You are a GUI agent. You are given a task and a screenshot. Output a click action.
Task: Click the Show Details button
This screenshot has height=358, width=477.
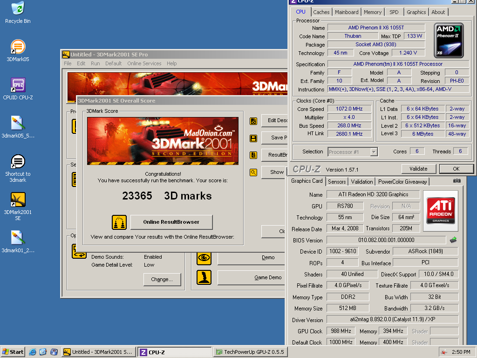click(x=274, y=172)
